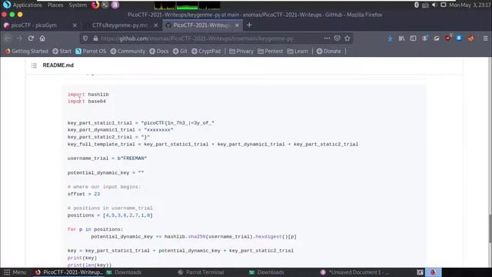The height and width of the screenshot is (277, 492).
Task: Open the tracking protection shield panel
Action: pyautogui.click(x=85, y=38)
